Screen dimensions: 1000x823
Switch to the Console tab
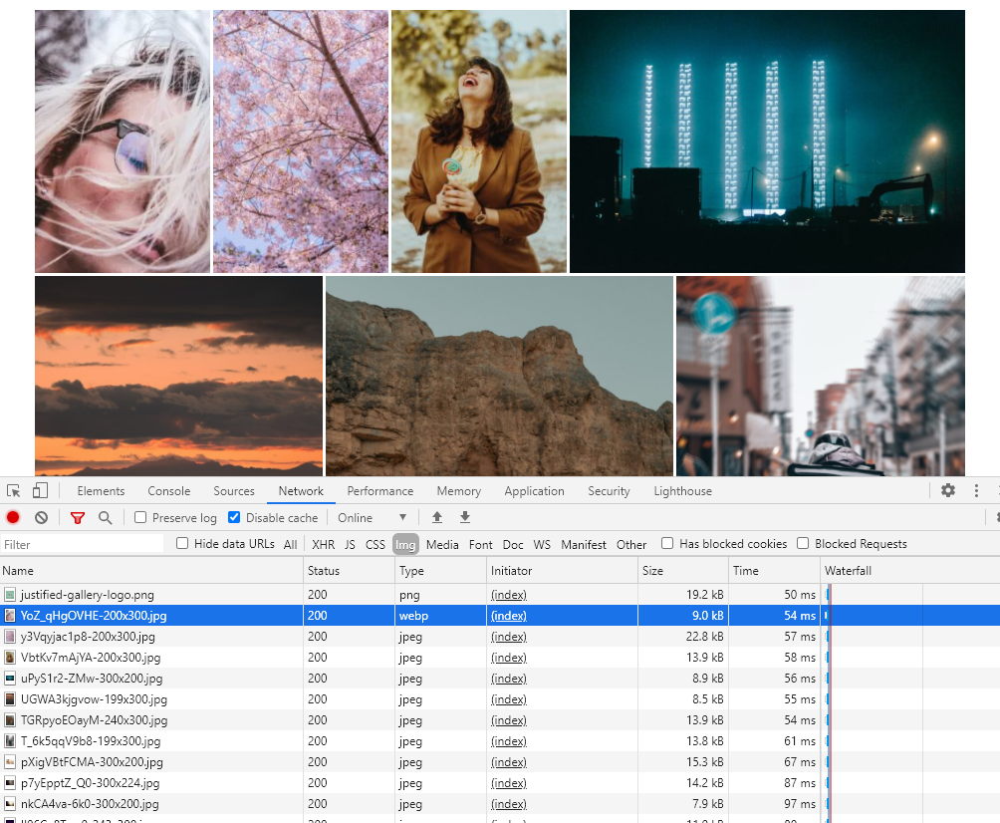coord(169,490)
